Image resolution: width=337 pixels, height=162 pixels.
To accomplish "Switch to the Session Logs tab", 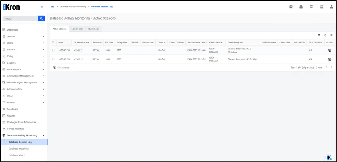I will 77,29.
